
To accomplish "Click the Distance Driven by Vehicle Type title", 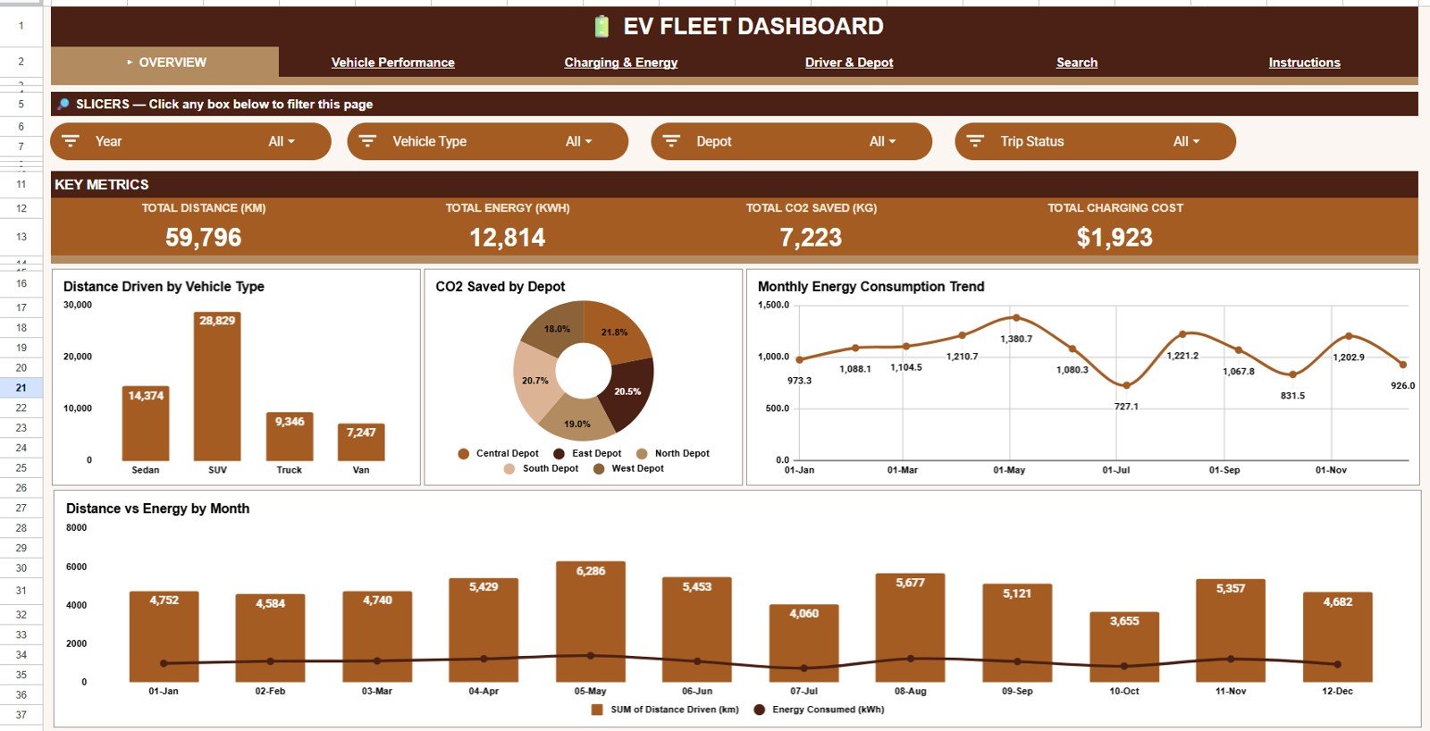I will (x=164, y=287).
